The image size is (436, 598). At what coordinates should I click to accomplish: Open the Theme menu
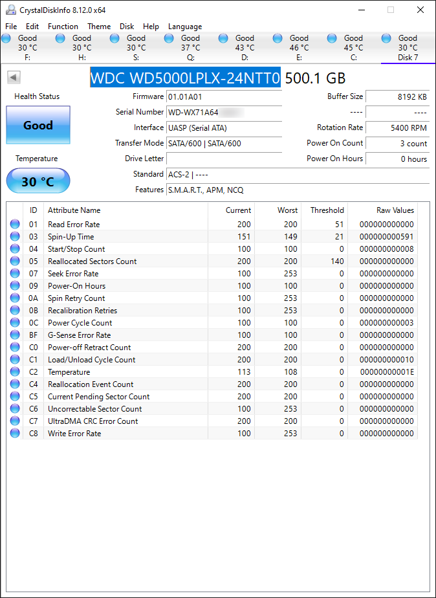99,27
